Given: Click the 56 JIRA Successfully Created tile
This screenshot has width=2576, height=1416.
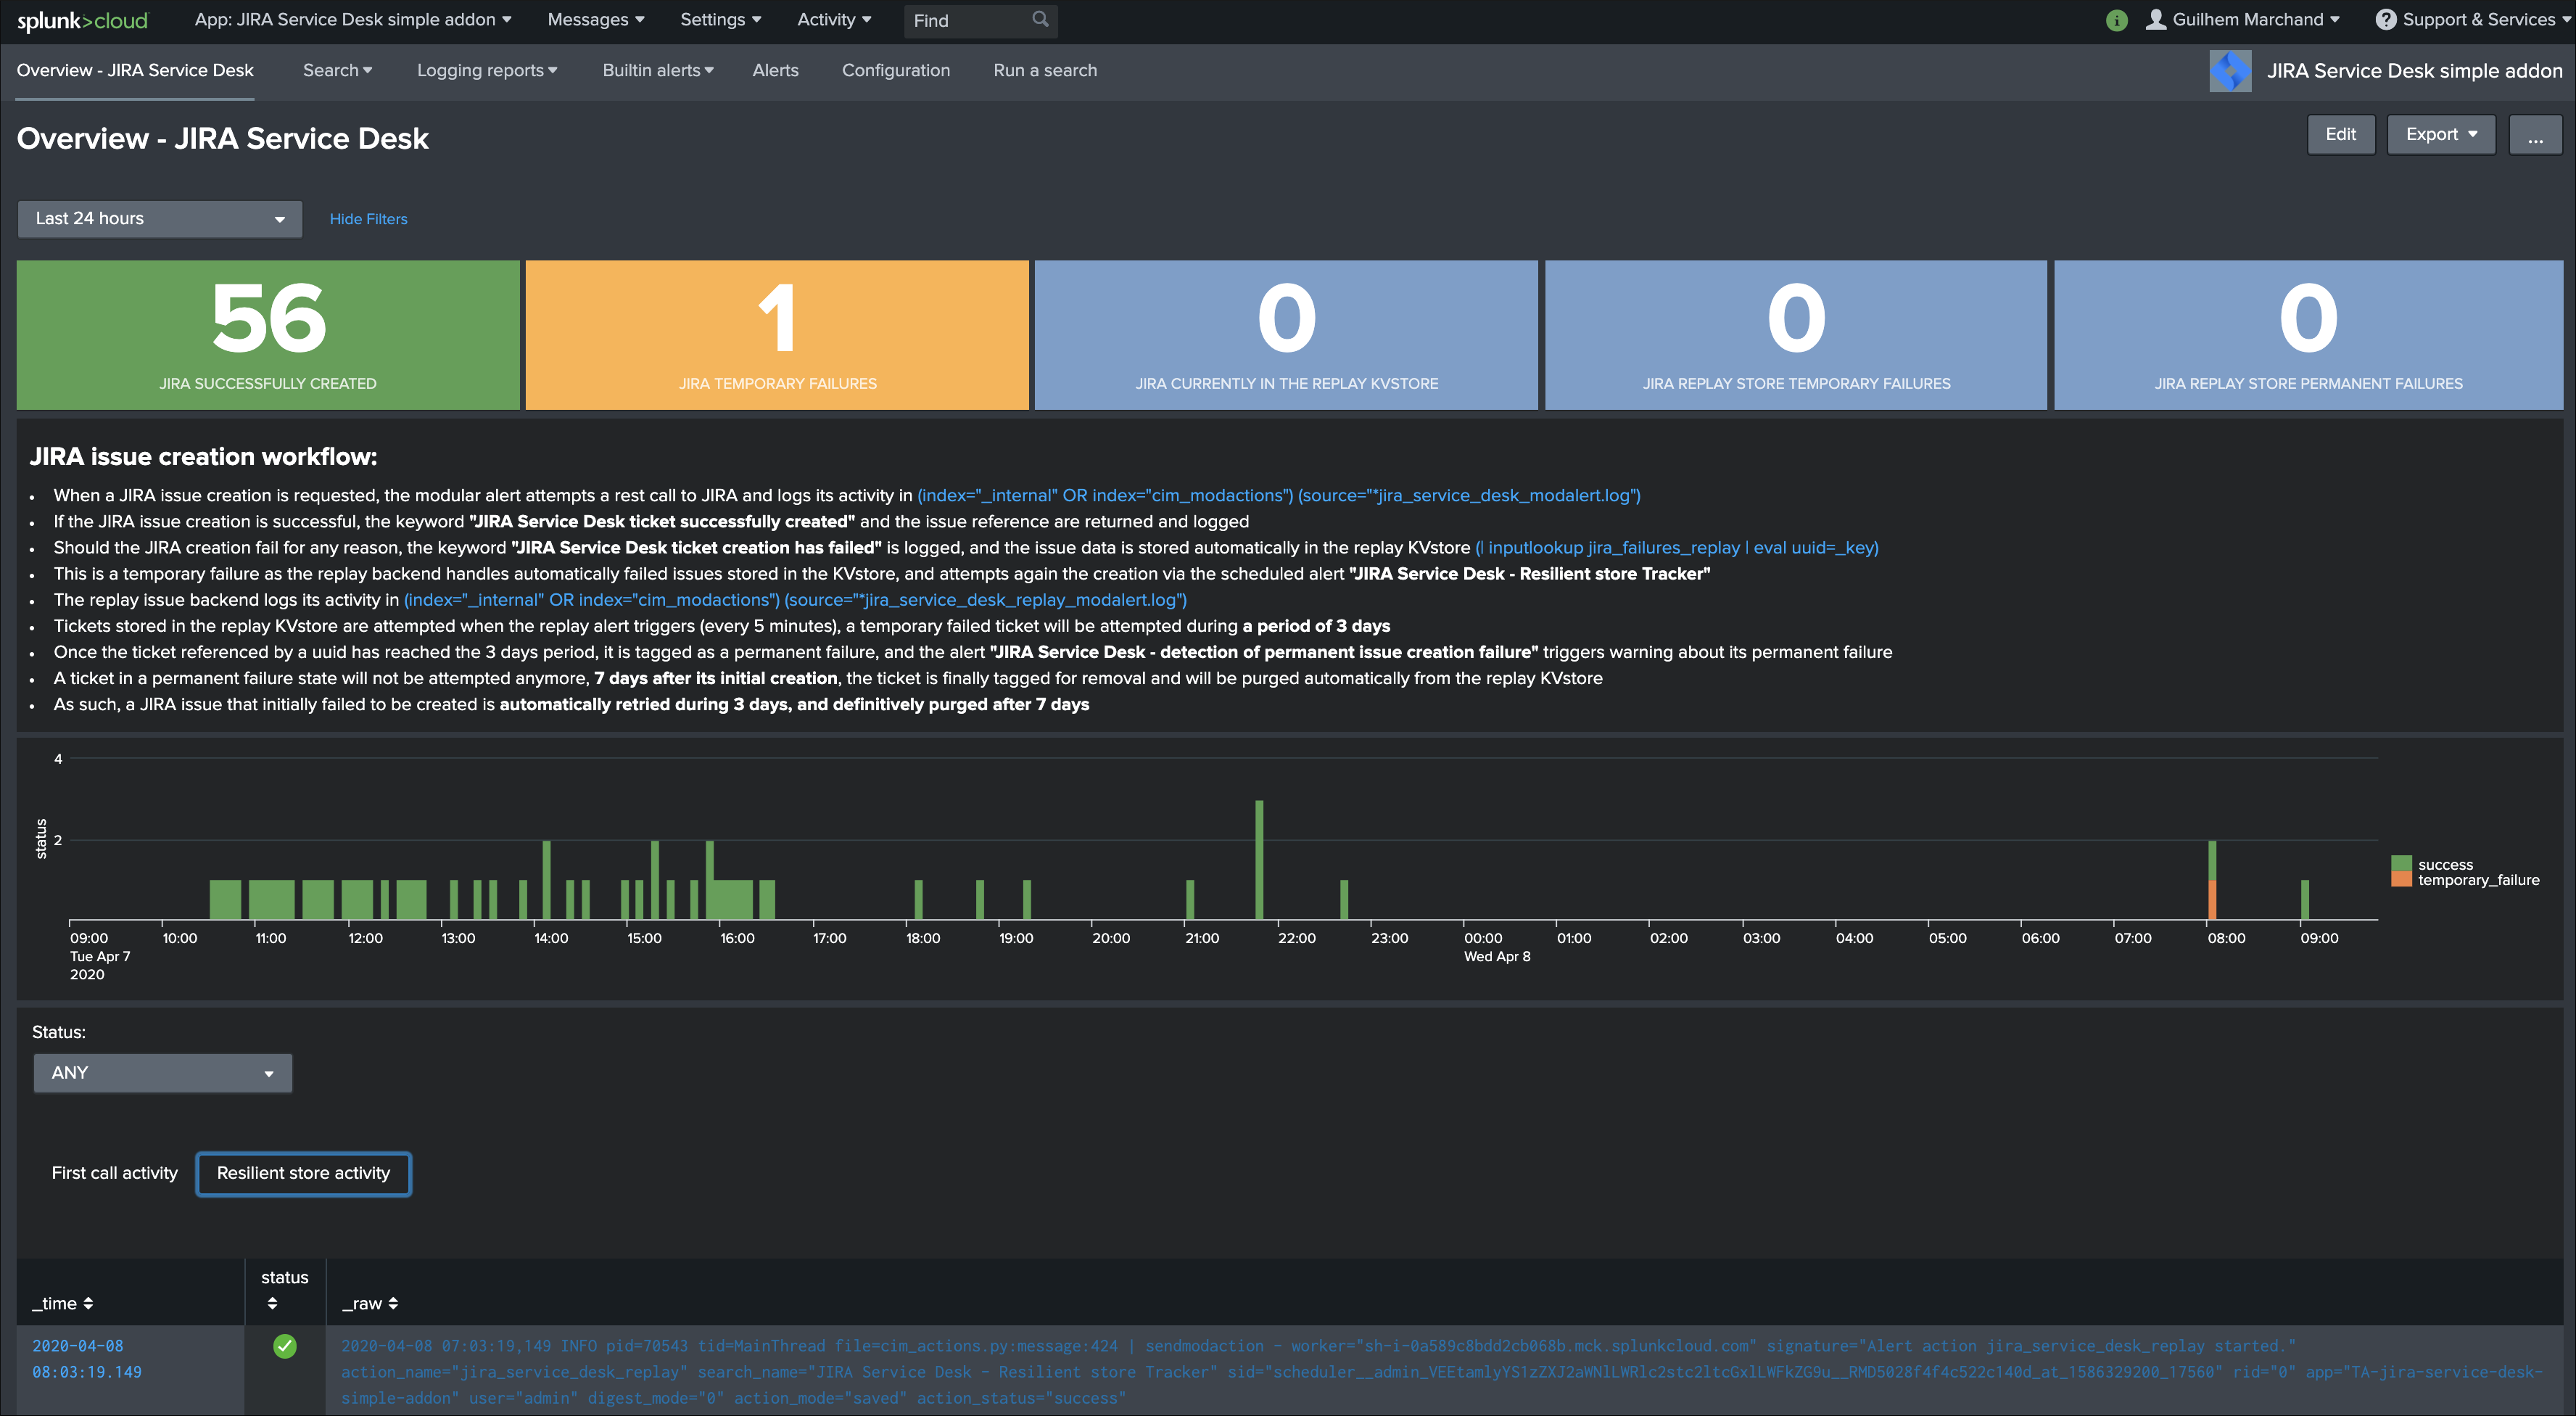Looking at the screenshot, I should pos(268,335).
